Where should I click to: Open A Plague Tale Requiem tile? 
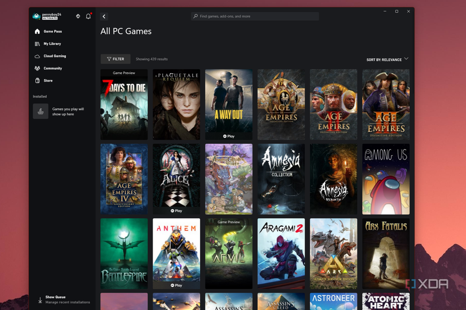point(176,104)
